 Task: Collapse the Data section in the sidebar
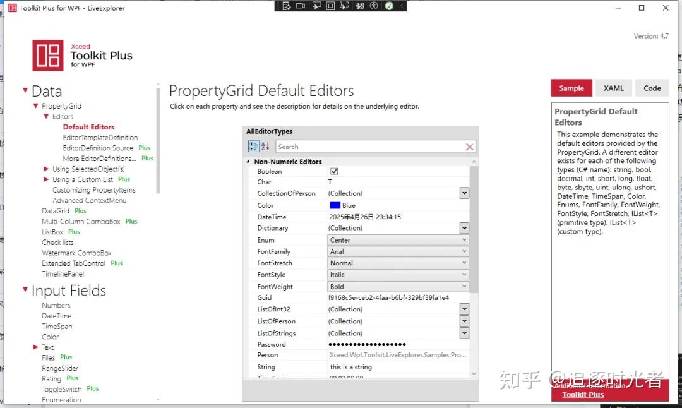point(24,90)
